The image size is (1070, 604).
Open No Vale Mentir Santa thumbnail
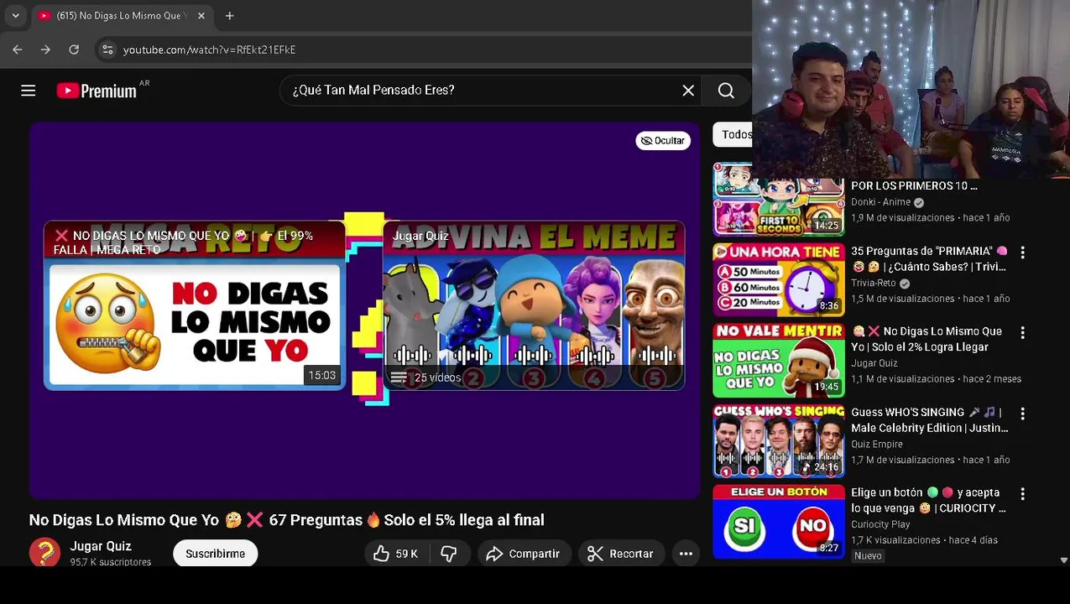click(x=779, y=360)
